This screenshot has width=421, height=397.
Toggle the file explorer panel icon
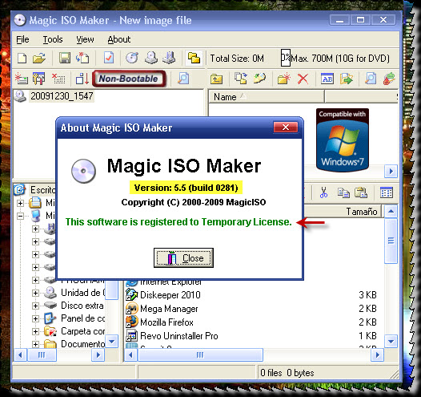(x=194, y=58)
